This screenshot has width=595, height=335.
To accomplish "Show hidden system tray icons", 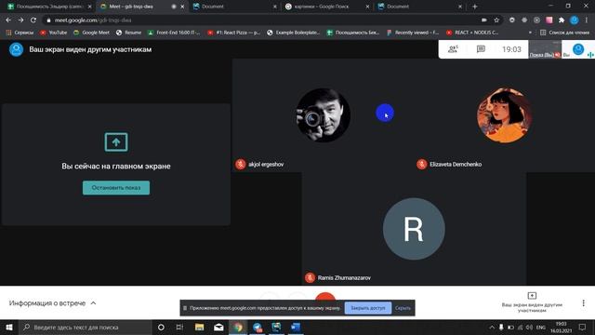I will (x=492, y=327).
